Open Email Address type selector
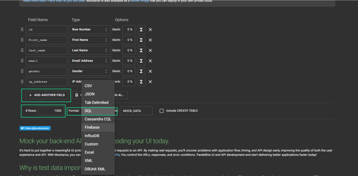This screenshot has width=358, height=176. [90, 61]
